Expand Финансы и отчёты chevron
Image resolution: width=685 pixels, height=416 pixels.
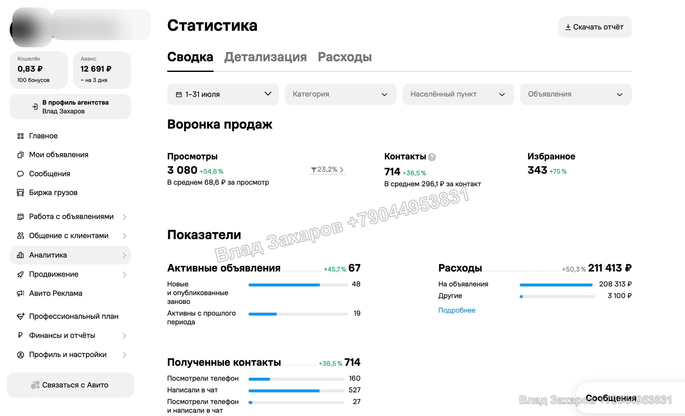(124, 336)
